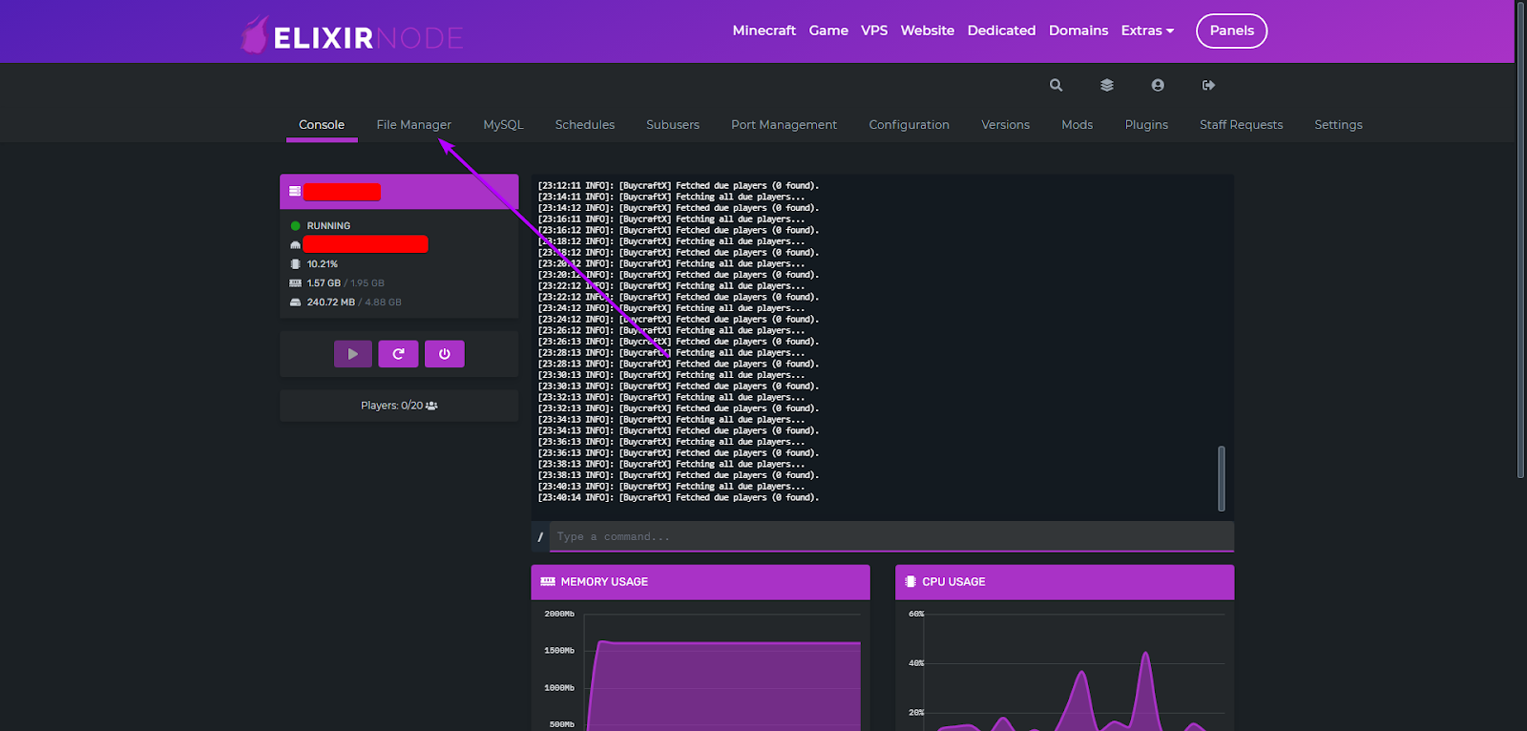1527x731 pixels.
Task: Focus the "Type a command..." console input
Action: (891, 537)
